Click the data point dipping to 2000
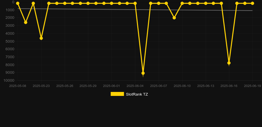This screenshot has height=127, width=262. (x=174, y=18)
